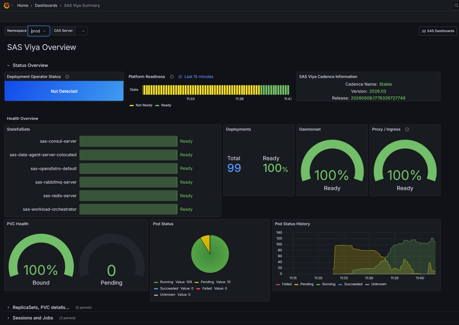Click the SAS Dashboards list icon
459x325 pixels.
coord(424,31)
